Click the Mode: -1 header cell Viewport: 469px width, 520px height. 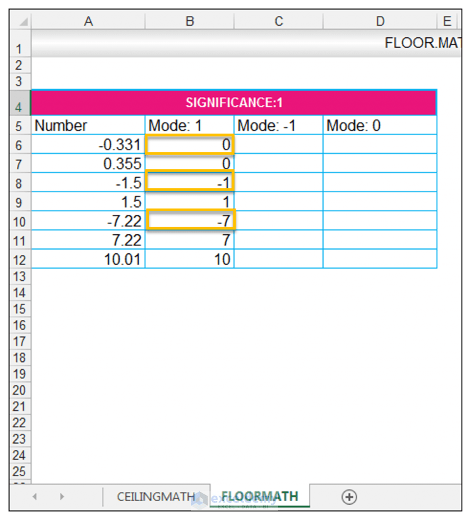tap(278, 125)
